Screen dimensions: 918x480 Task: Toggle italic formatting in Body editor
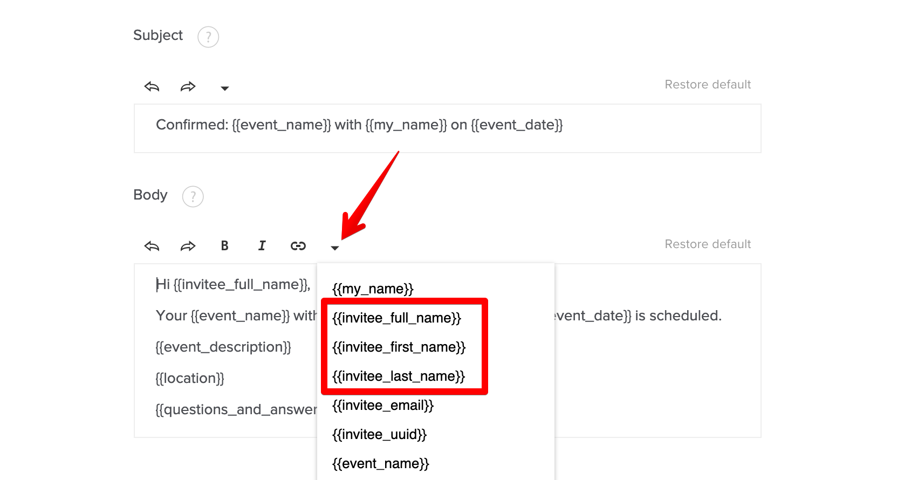[x=262, y=246]
